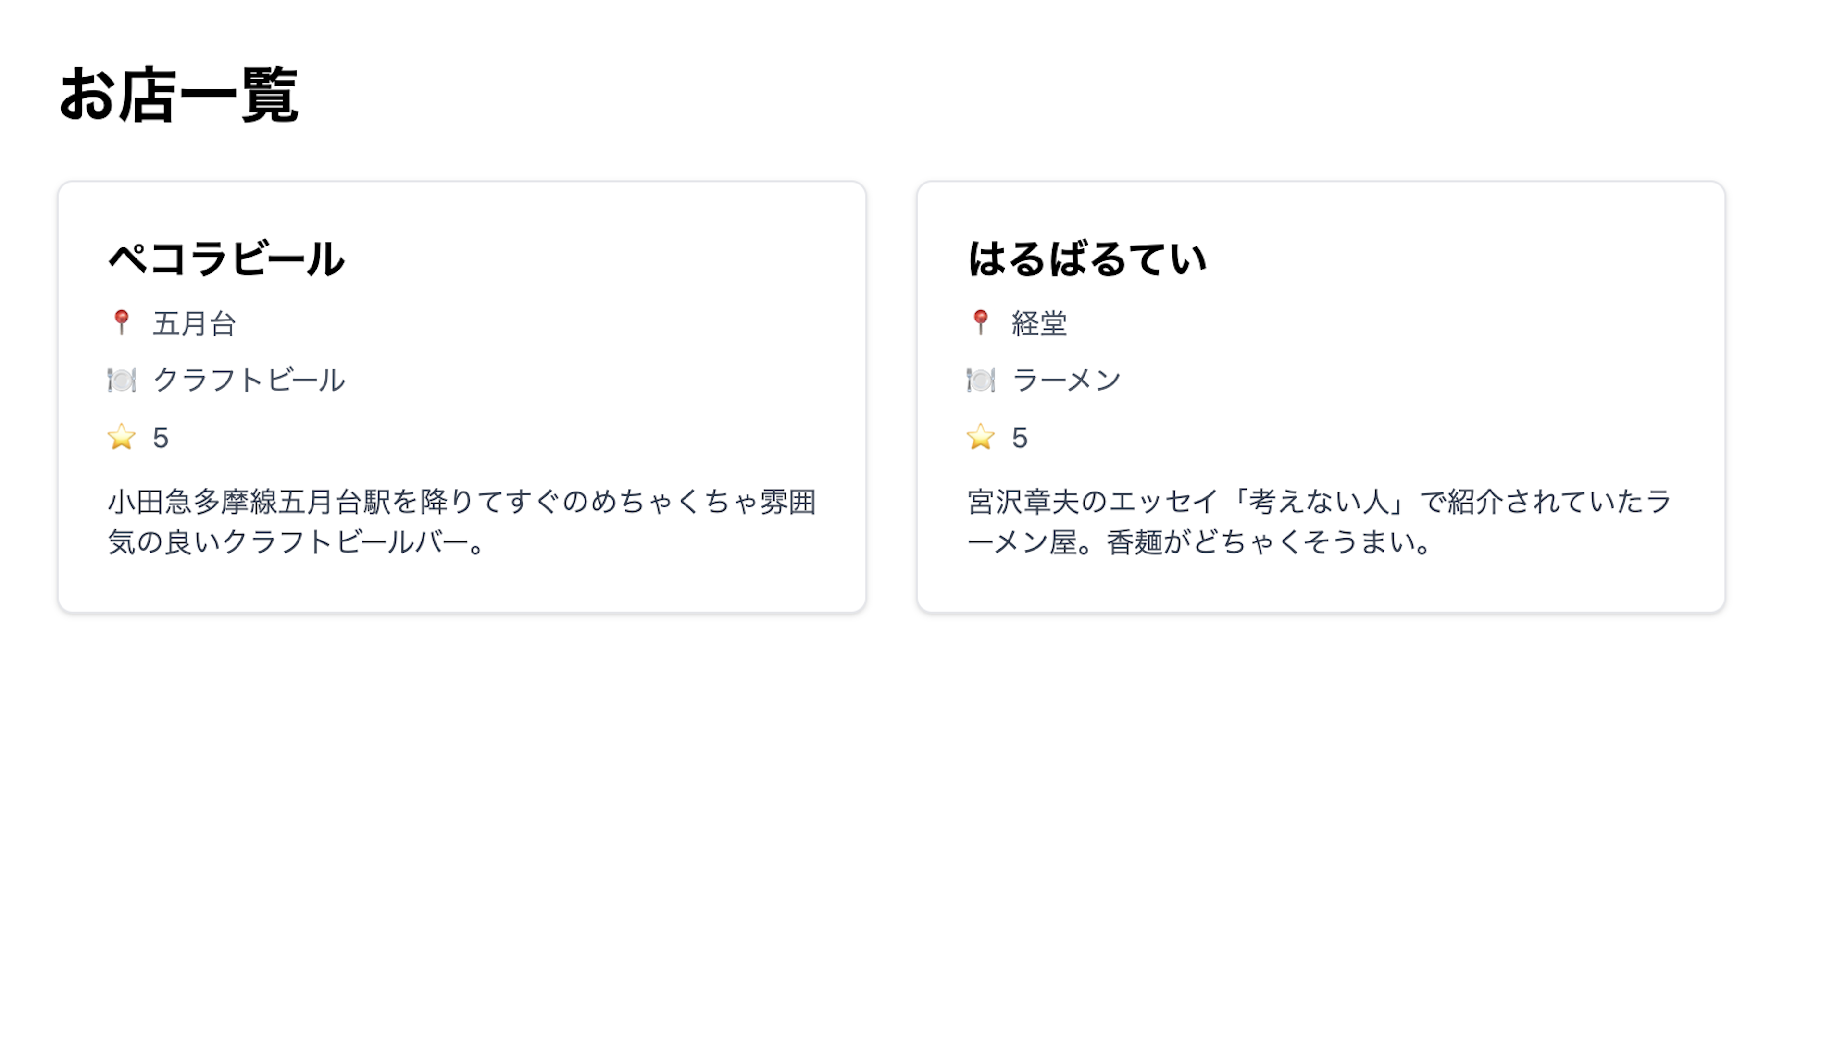Click the クラフトビール genre label
The width and height of the screenshot is (1846, 1045).
(x=249, y=381)
